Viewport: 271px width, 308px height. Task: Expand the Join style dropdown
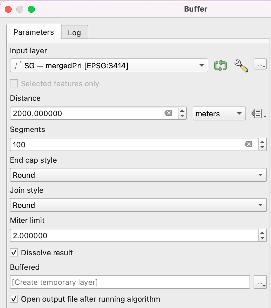(138, 205)
